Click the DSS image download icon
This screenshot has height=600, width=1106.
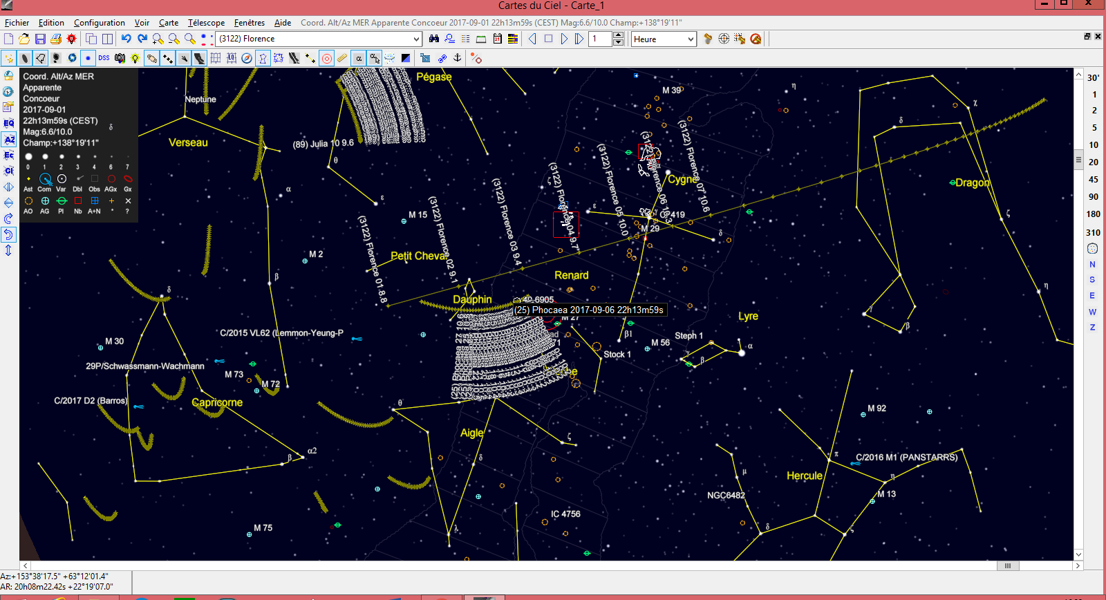coord(104,58)
